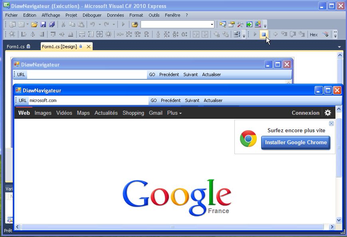Close the Chrome promotion with X icon
Viewport: 347px width, 237px height.
[331, 123]
